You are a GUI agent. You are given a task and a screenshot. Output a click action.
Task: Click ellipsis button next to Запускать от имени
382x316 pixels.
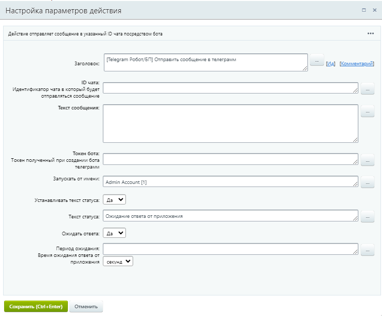[367, 182]
